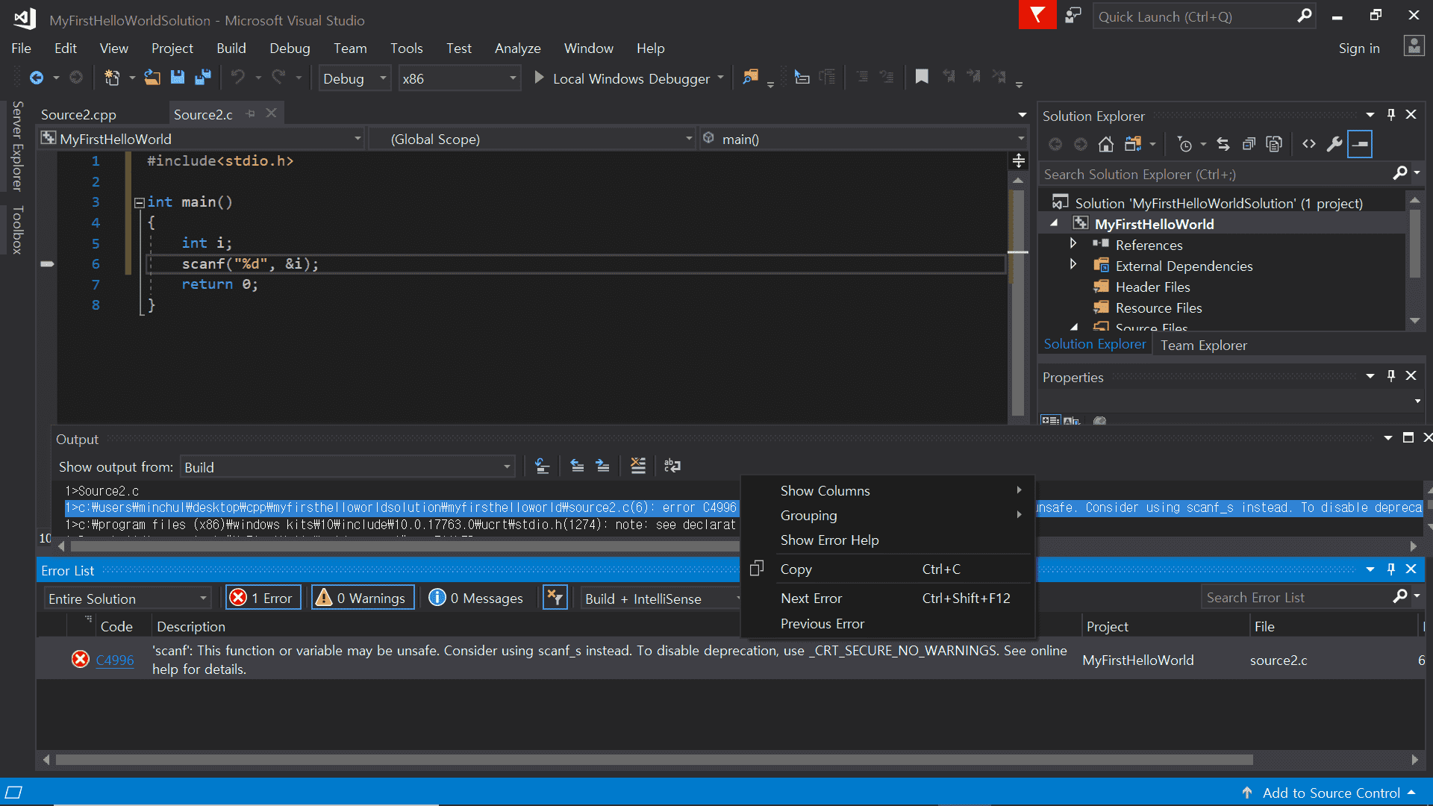Toggle the 0 Messages filter button

476,598
